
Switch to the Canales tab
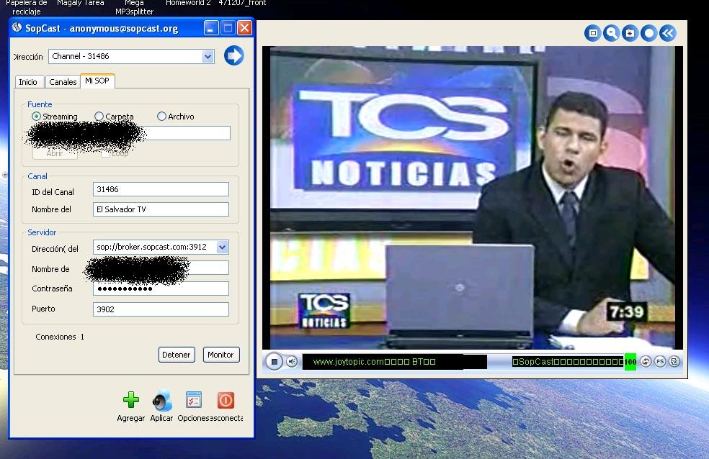pyautogui.click(x=63, y=82)
